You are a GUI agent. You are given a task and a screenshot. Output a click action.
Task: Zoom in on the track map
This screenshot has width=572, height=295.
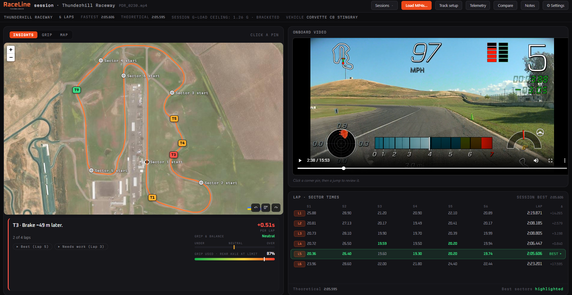[x=11, y=50]
